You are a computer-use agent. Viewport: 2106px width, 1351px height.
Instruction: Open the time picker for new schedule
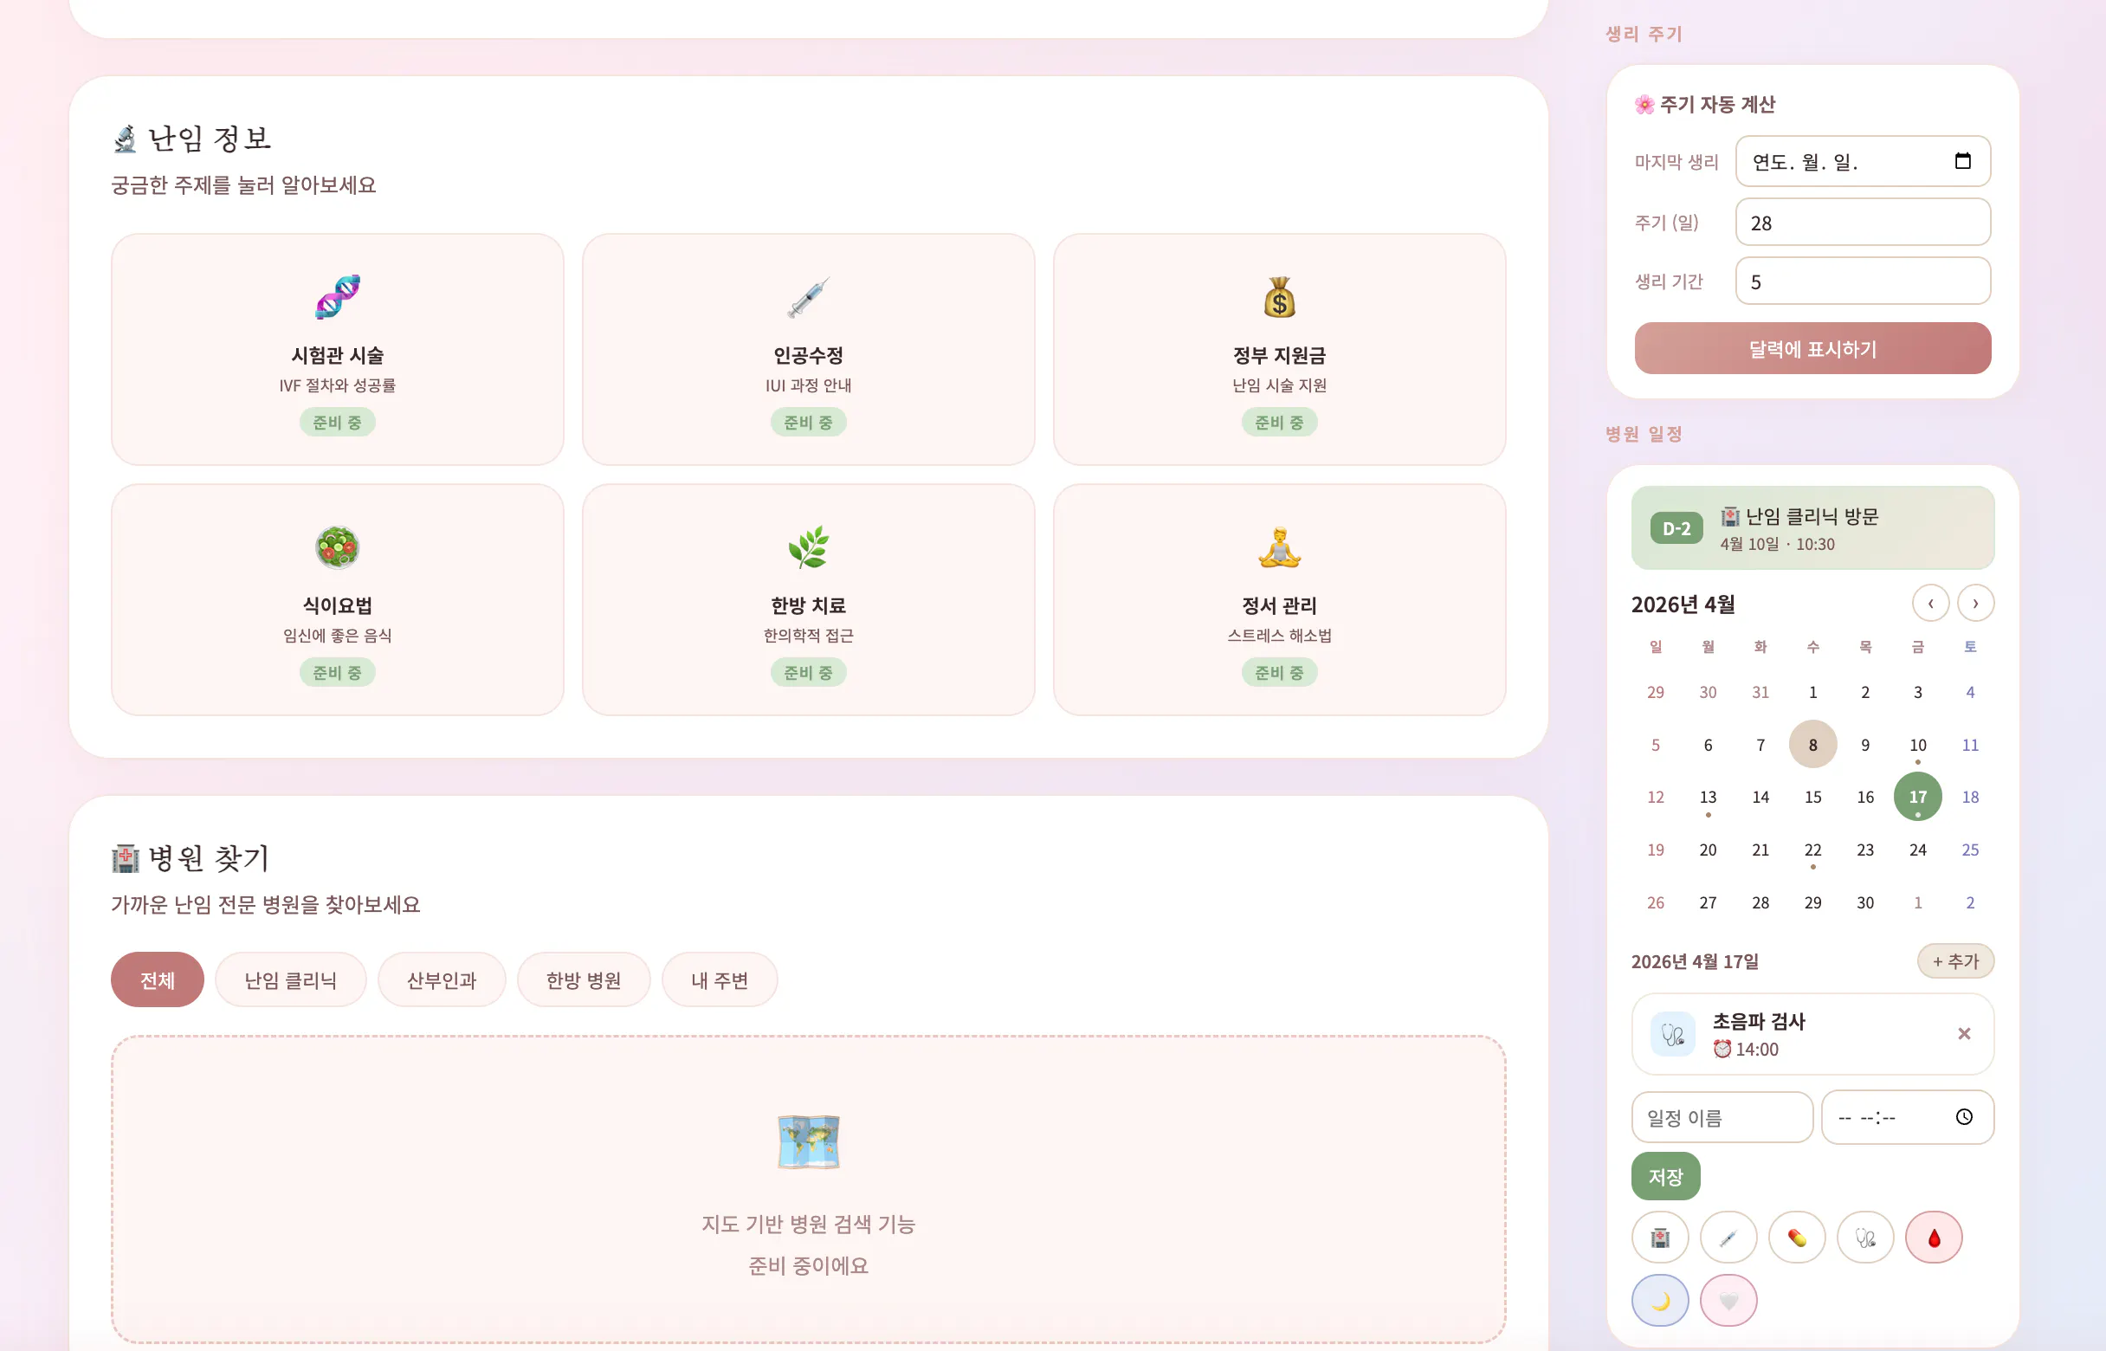click(1963, 1117)
